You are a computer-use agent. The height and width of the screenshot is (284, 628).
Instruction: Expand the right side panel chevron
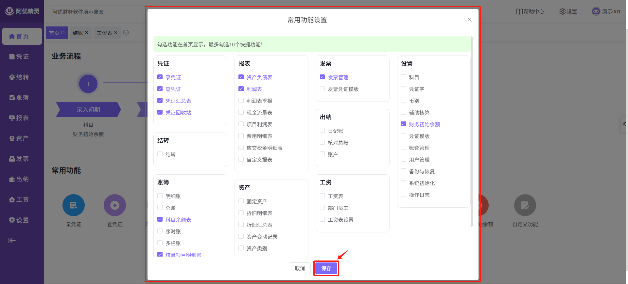click(x=624, y=124)
